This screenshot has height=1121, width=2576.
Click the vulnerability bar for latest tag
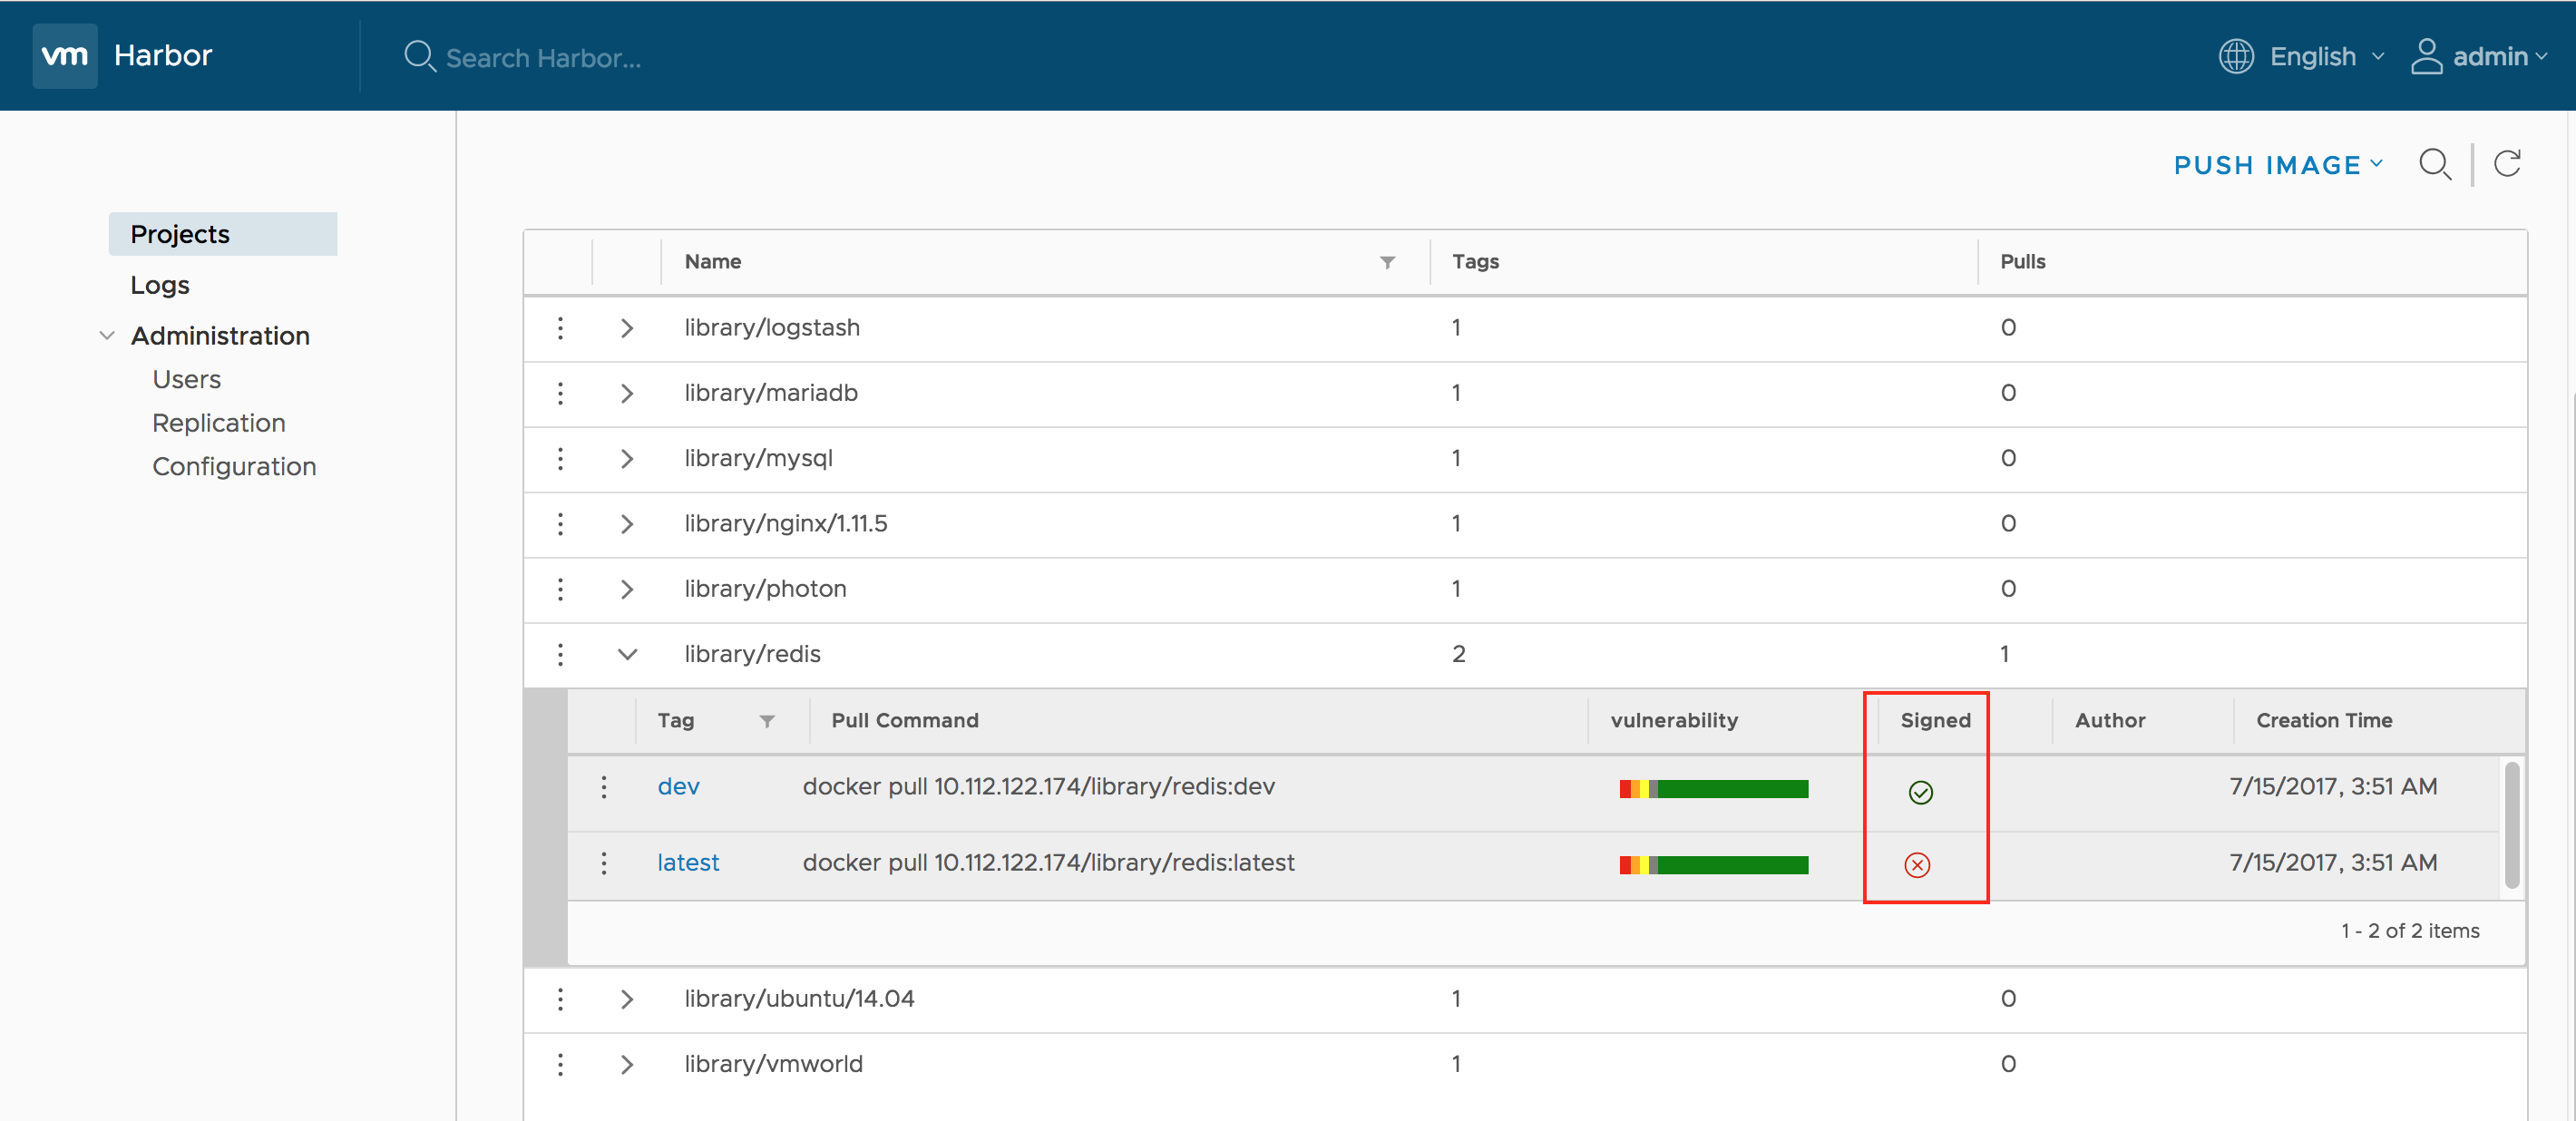1714,865
